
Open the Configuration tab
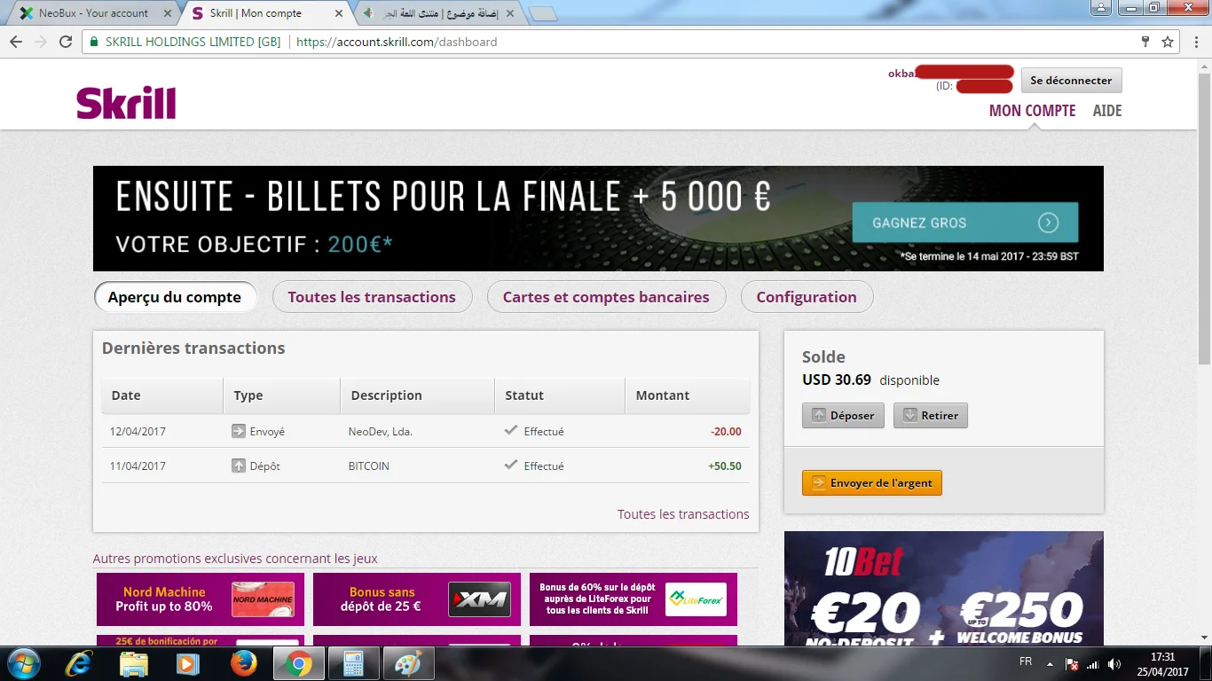coord(807,297)
